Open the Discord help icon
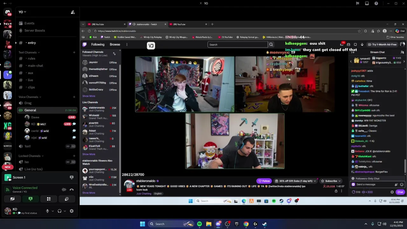 (x=376, y=3)
